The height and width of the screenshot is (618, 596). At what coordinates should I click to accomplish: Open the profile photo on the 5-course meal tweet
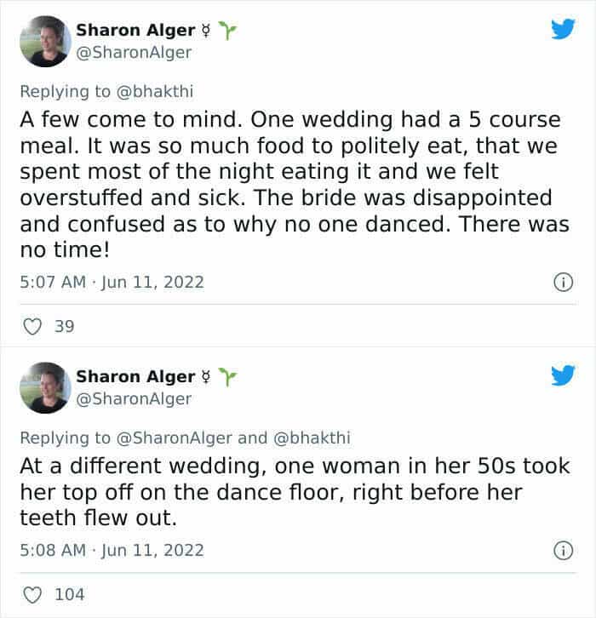tap(44, 41)
